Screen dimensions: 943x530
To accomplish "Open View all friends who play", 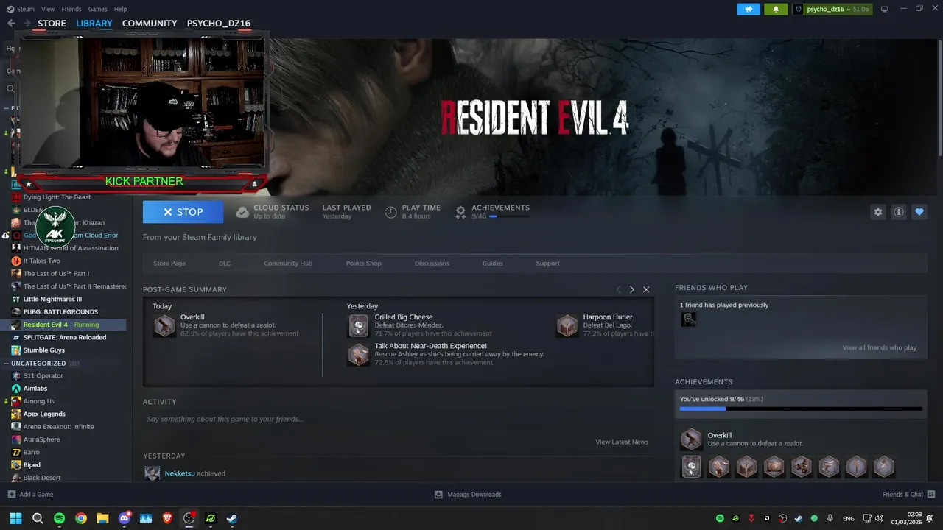I will coord(880,347).
